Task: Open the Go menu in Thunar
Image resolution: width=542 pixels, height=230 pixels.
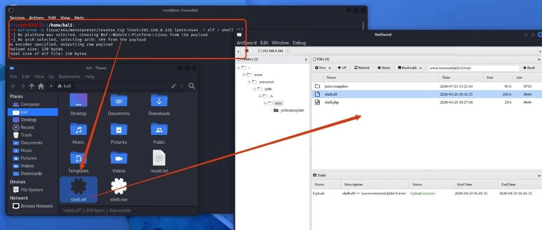Action: click(51, 77)
